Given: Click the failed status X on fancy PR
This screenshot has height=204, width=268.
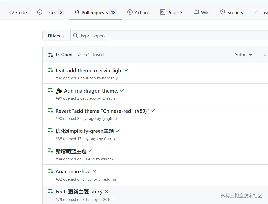Looking at the screenshot, I should [x=106, y=191].
